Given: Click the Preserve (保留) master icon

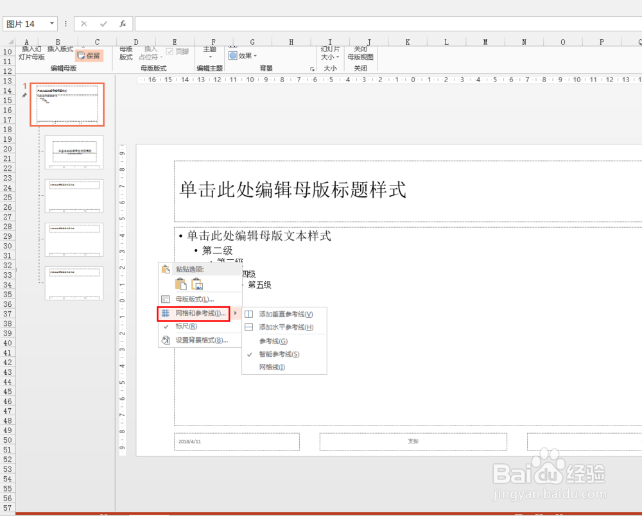Looking at the screenshot, I should tap(89, 56).
